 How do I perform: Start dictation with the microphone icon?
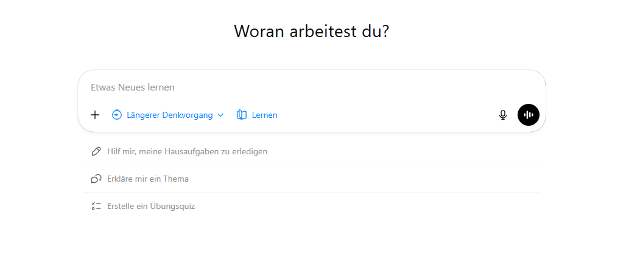pos(503,115)
